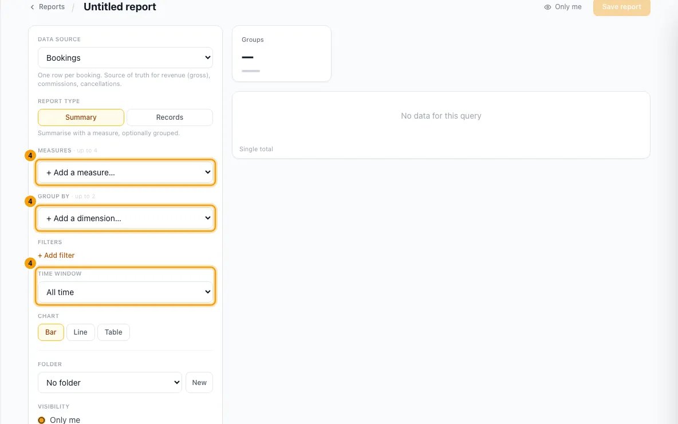Go back using the Reports chevron icon
Image resolution: width=678 pixels, height=424 pixels.
pos(32,7)
